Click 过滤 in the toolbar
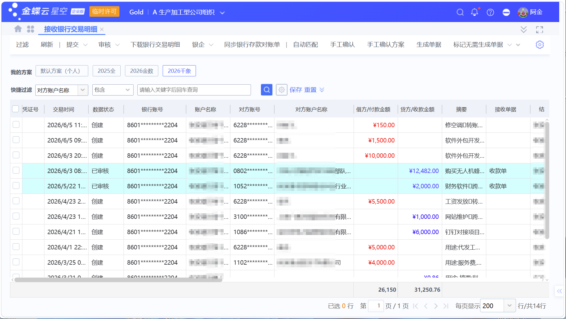The width and height of the screenshot is (566, 319). pyautogui.click(x=22, y=45)
